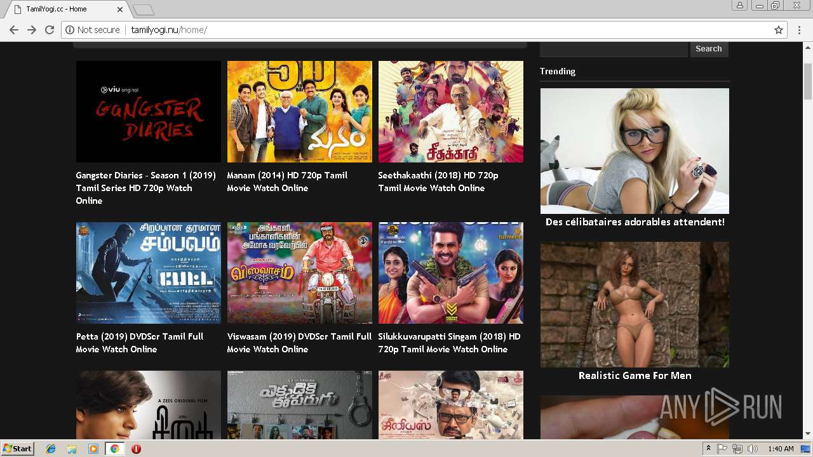Screen dimensions: 813x457
Task: Go back with the browser back arrow
Action: 13,30
